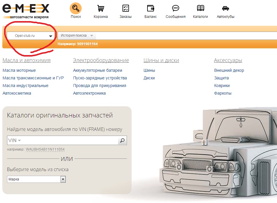
Task: Open the Каталоги book icon
Action: click(200, 8)
